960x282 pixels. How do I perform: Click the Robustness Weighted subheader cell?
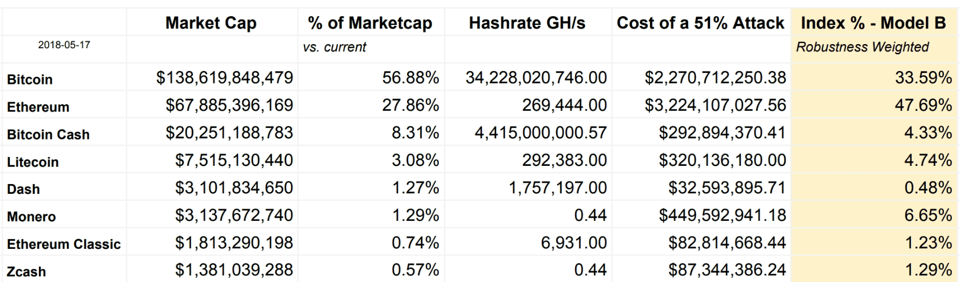click(862, 47)
